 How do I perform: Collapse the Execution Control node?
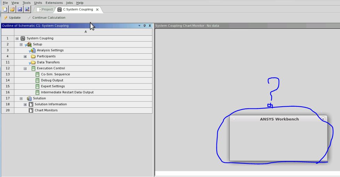25,69
